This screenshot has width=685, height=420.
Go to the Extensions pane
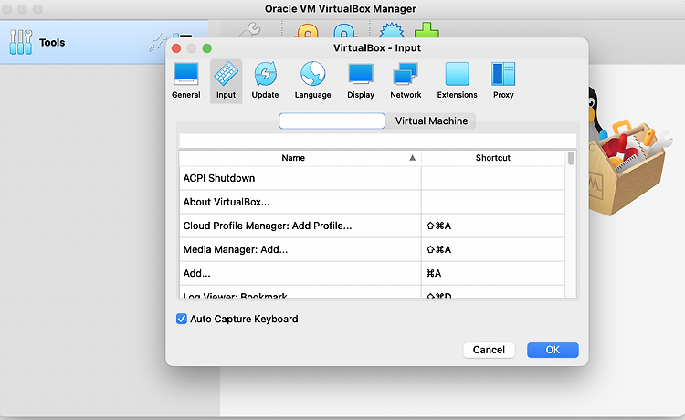457,80
